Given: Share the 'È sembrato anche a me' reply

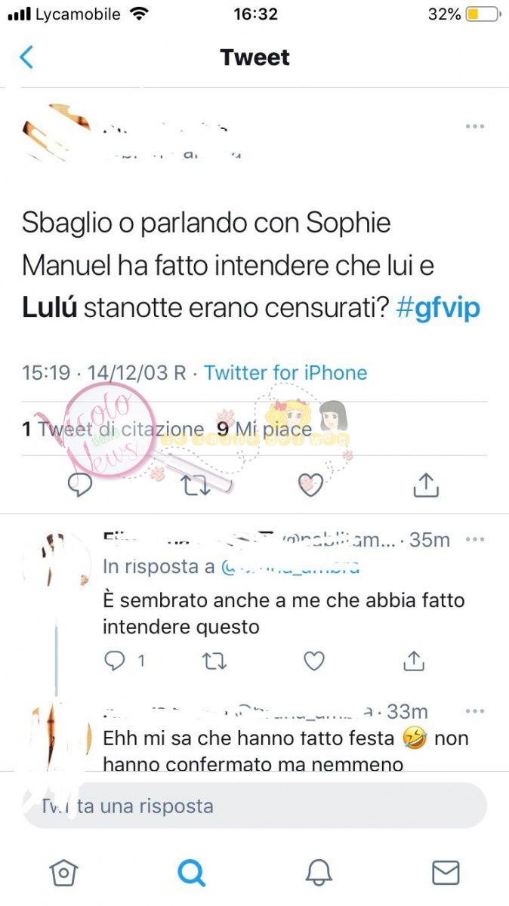Looking at the screenshot, I should point(414,661).
